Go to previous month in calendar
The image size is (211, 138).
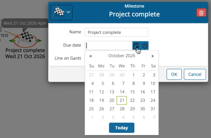click(90, 56)
